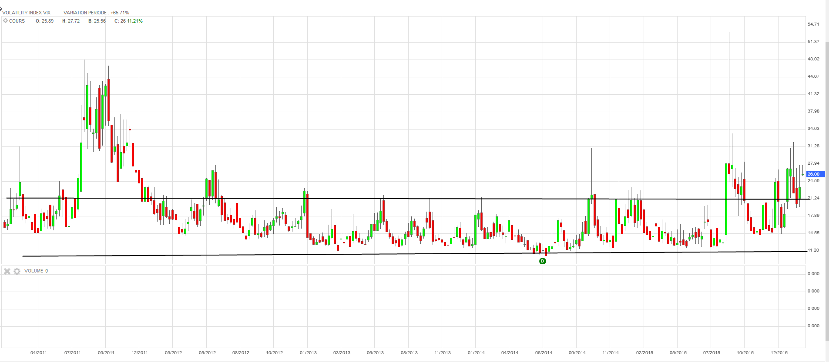This screenshot has width=829, height=362.
Task: Click the high value H: 27.72
Action: [x=71, y=21]
